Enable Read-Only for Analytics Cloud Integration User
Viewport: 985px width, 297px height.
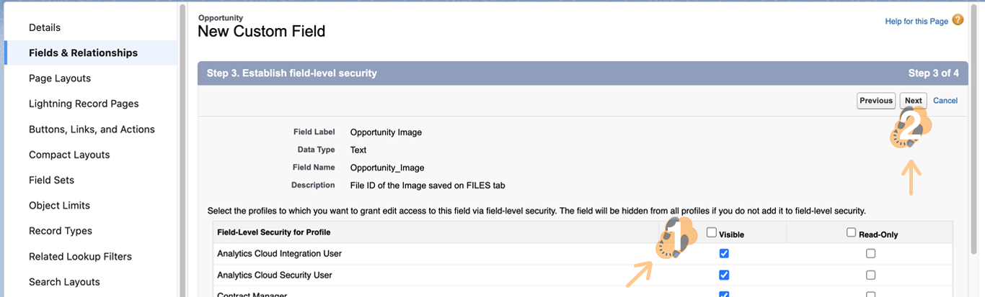pos(871,254)
